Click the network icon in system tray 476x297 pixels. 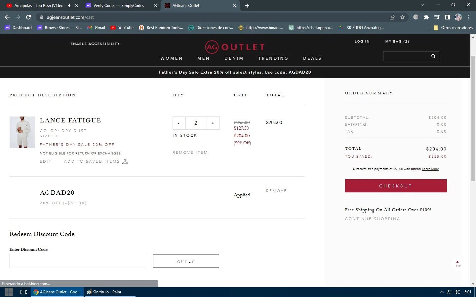point(450,292)
